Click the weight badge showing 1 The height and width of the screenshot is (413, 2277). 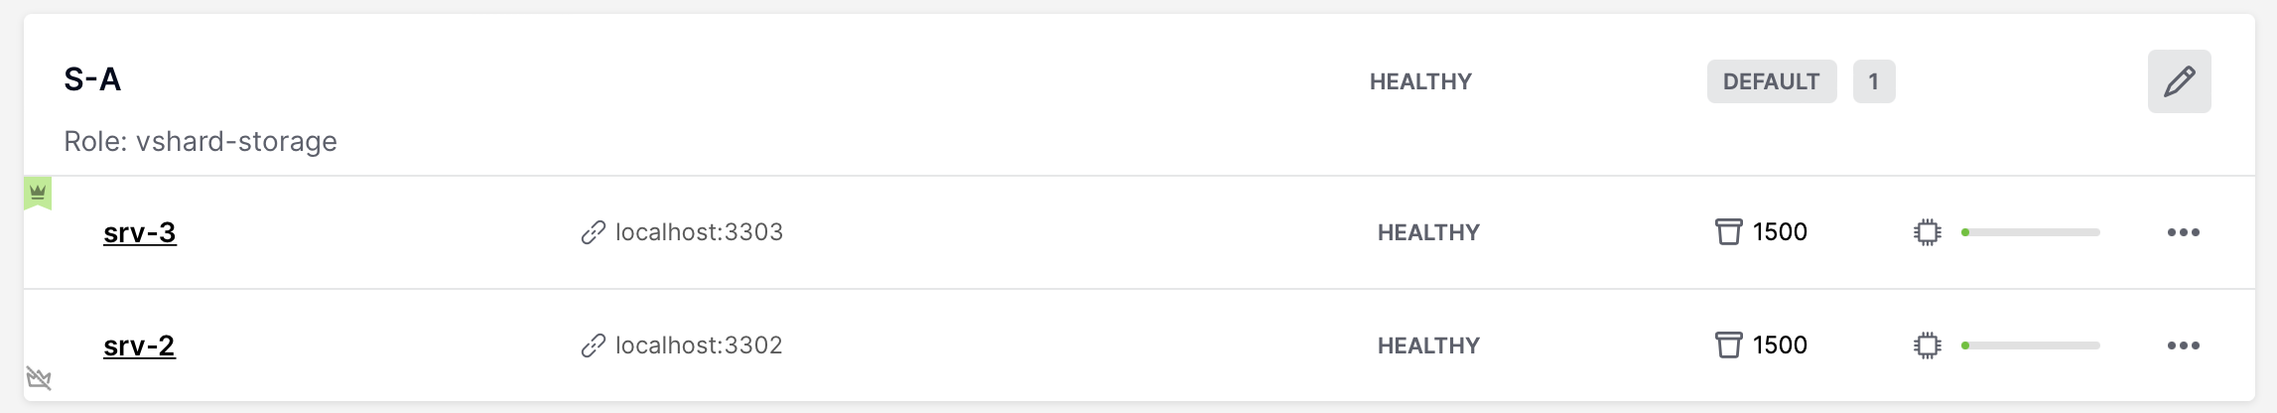(1874, 81)
